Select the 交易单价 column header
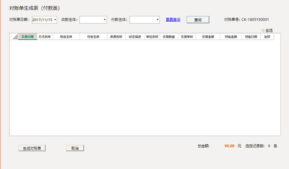Image resolution: width=289 pixels, height=169 pixels. click(187, 37)
